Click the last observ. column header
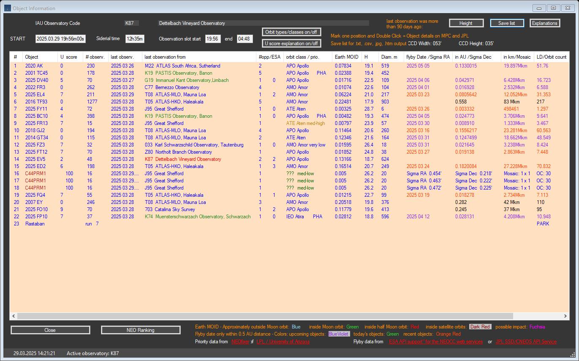 [125, 57]
